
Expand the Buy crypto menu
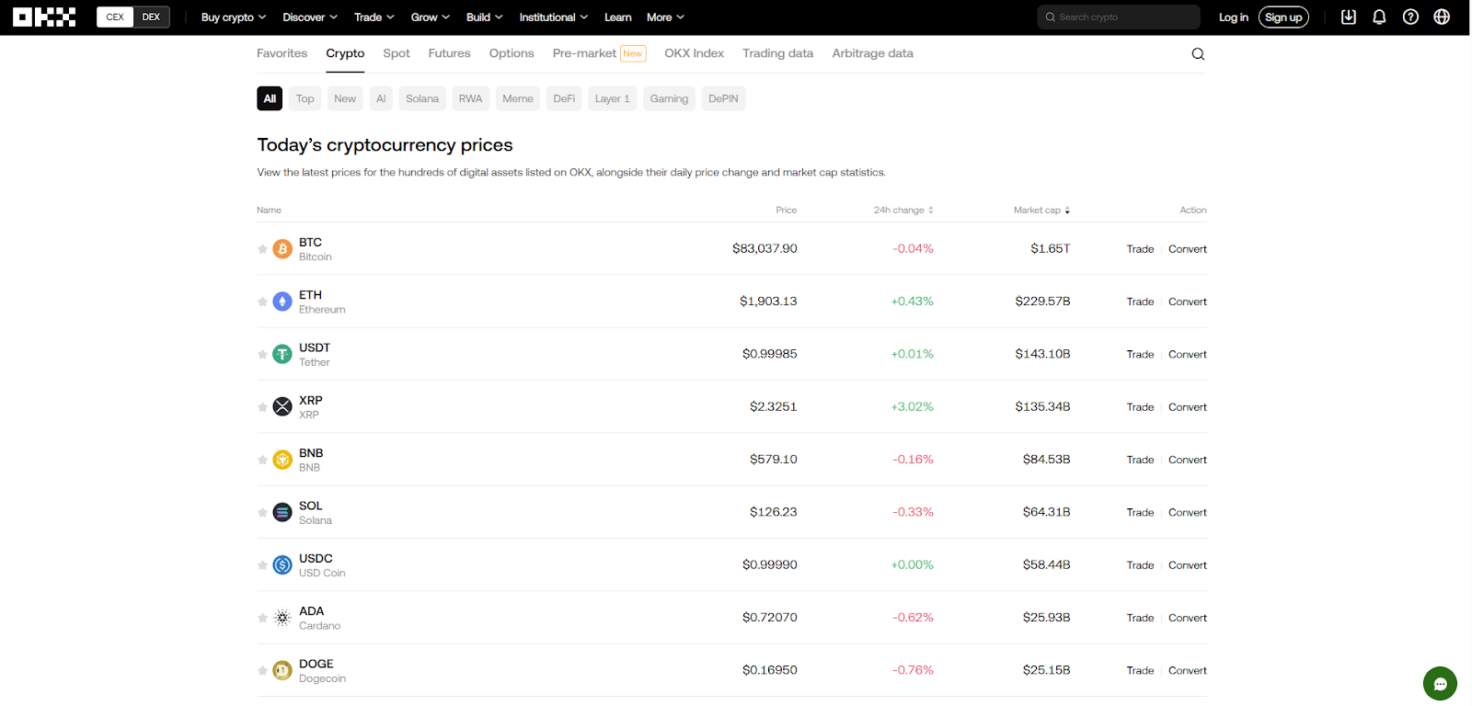(234, 17)
